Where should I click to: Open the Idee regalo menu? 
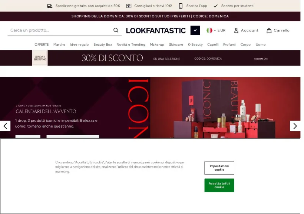[x=79, y=45]
